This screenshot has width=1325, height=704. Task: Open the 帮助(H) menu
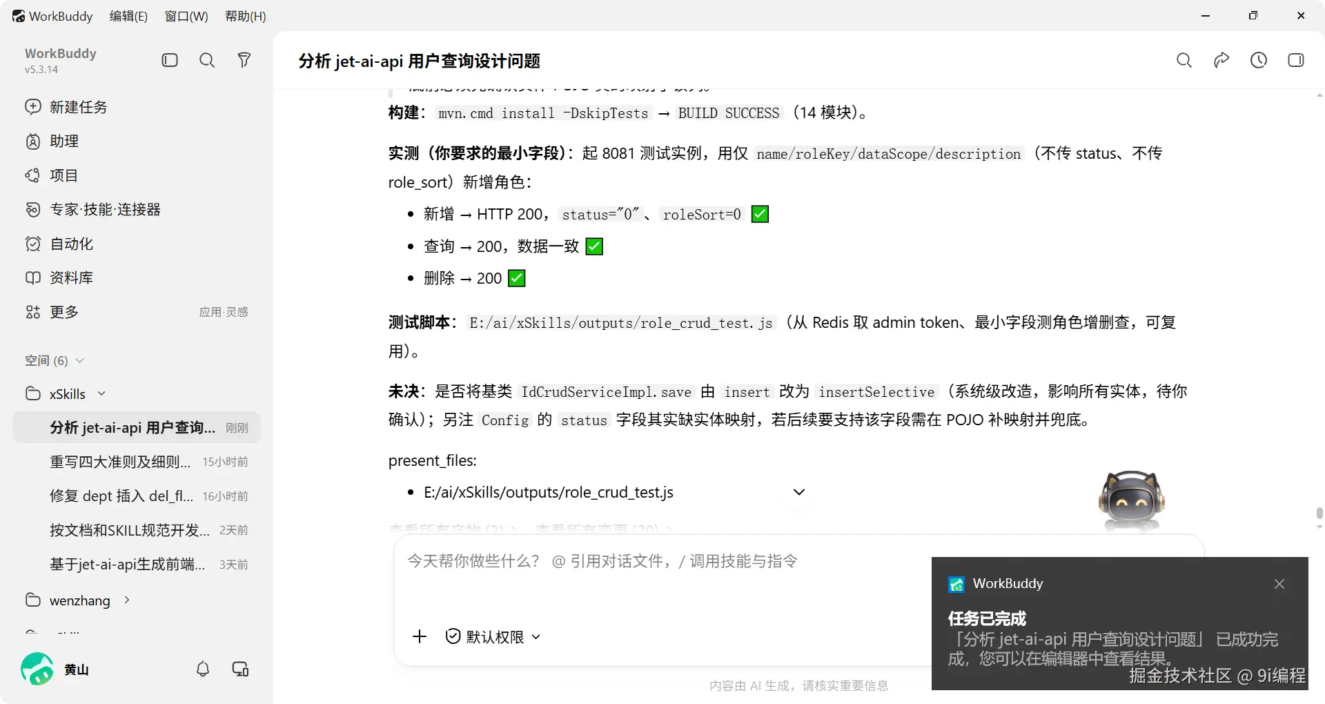(x=246, y=16)
